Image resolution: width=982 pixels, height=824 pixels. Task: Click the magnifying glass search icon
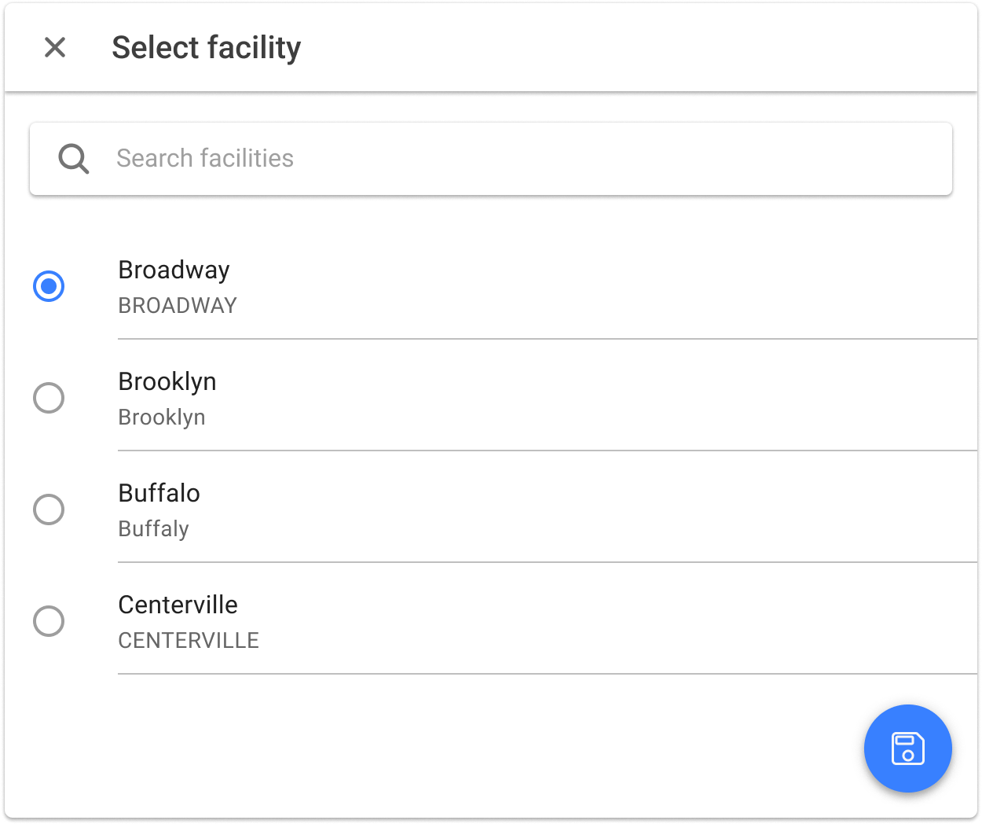coord(73,159)
